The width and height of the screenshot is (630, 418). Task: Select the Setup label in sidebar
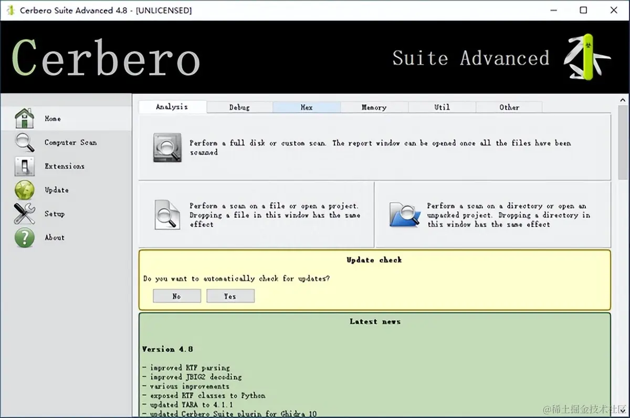point(55,214)
